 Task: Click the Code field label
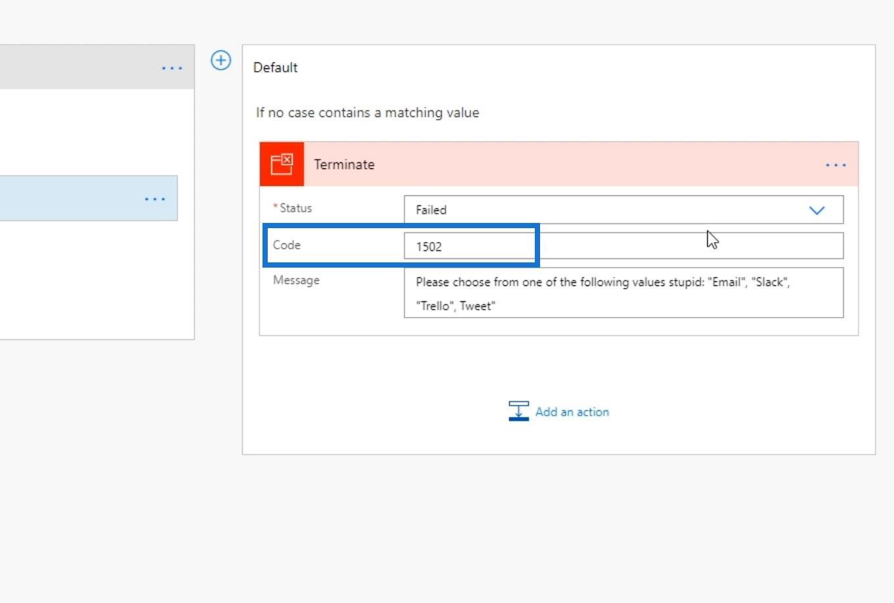(287, 245)
